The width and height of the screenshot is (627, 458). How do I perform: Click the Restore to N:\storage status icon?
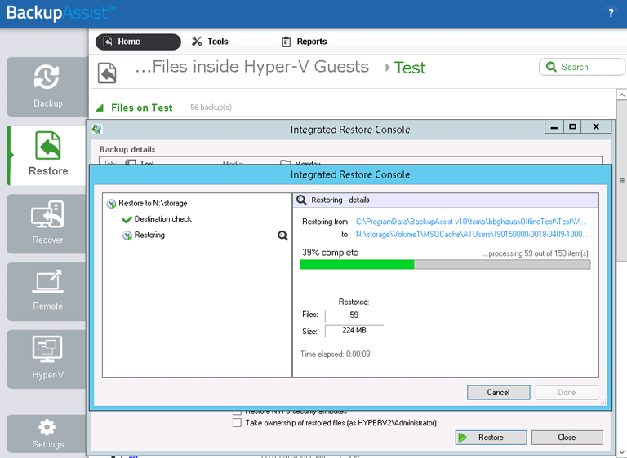[111, 204]
